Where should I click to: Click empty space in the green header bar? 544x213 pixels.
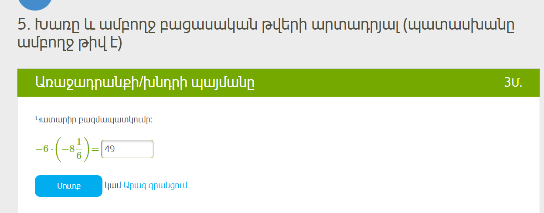tap(371, 82)
